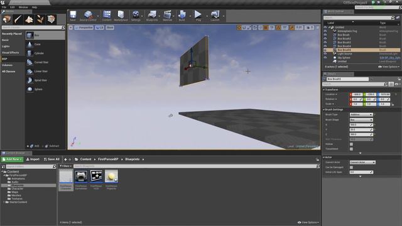Open the Settings toolbar icon
Screen dimensions: 402x226
(136, 16)
